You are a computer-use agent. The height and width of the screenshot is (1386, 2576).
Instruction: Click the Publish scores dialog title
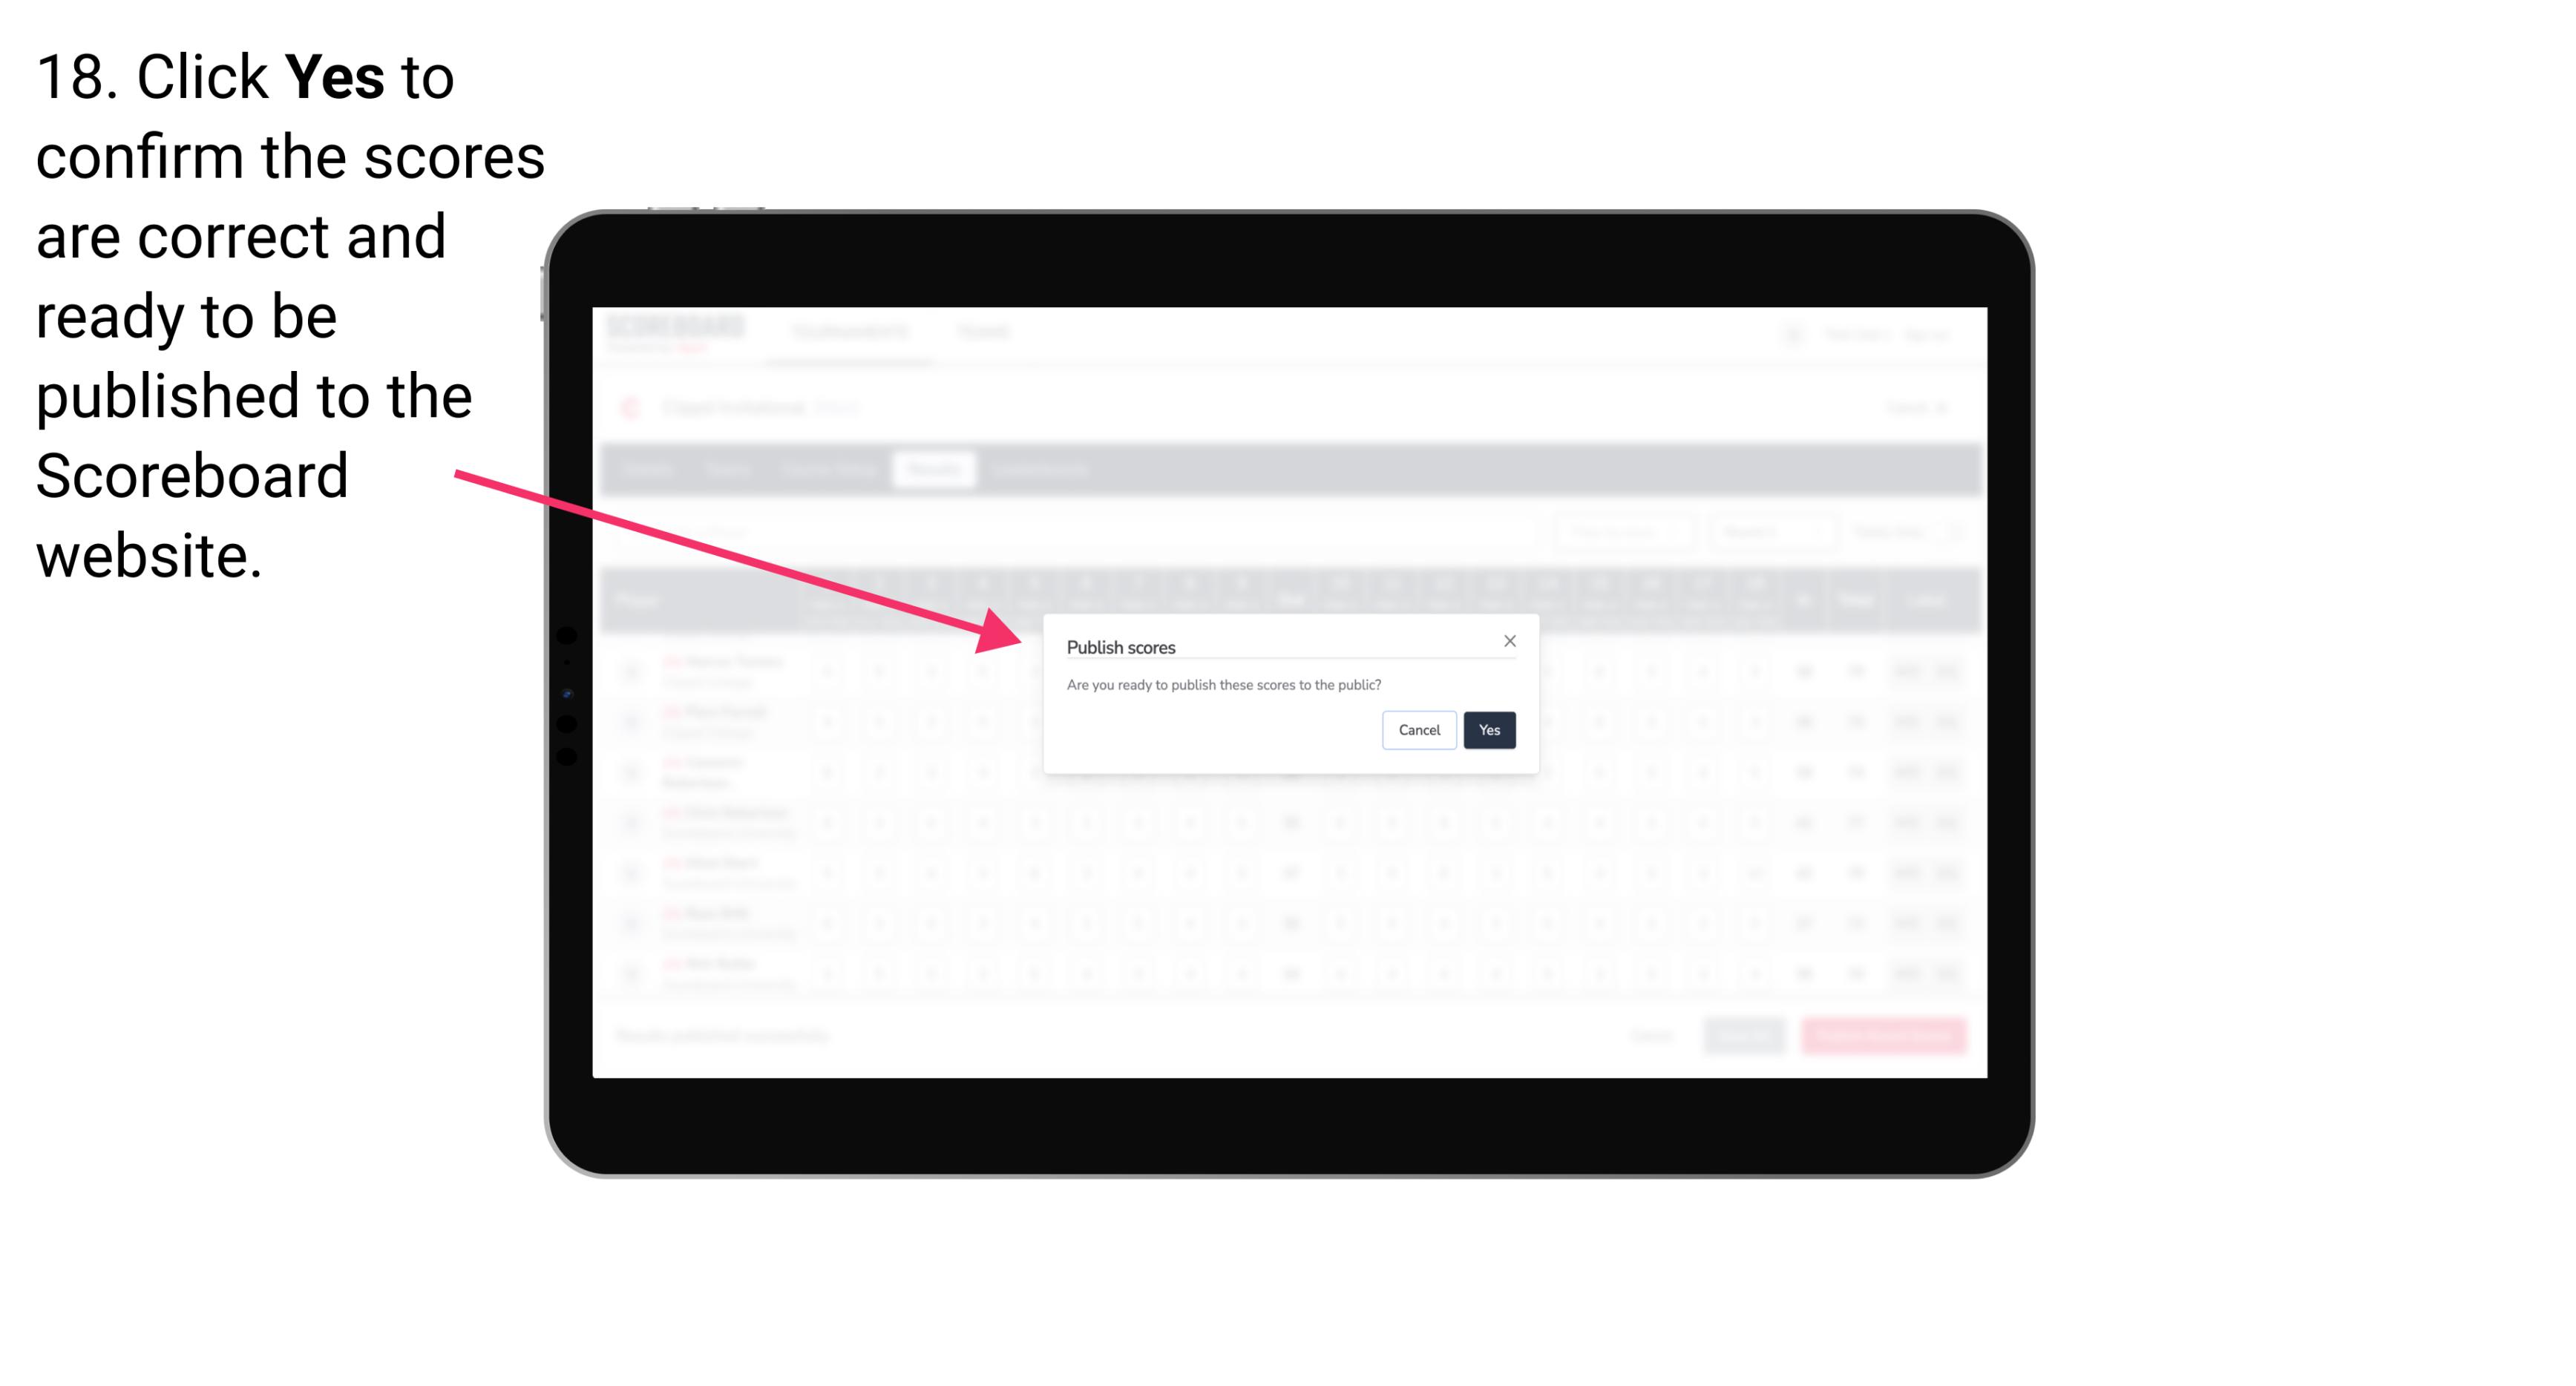point(1121,646)
